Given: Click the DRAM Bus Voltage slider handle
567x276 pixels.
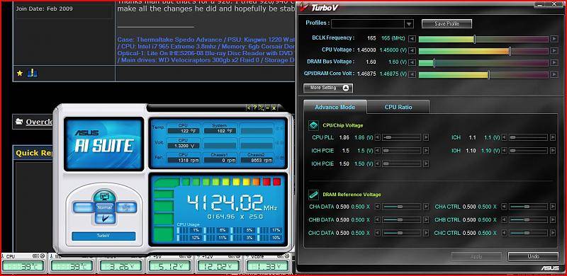Looking at the screenshot, I should point(434,63).
